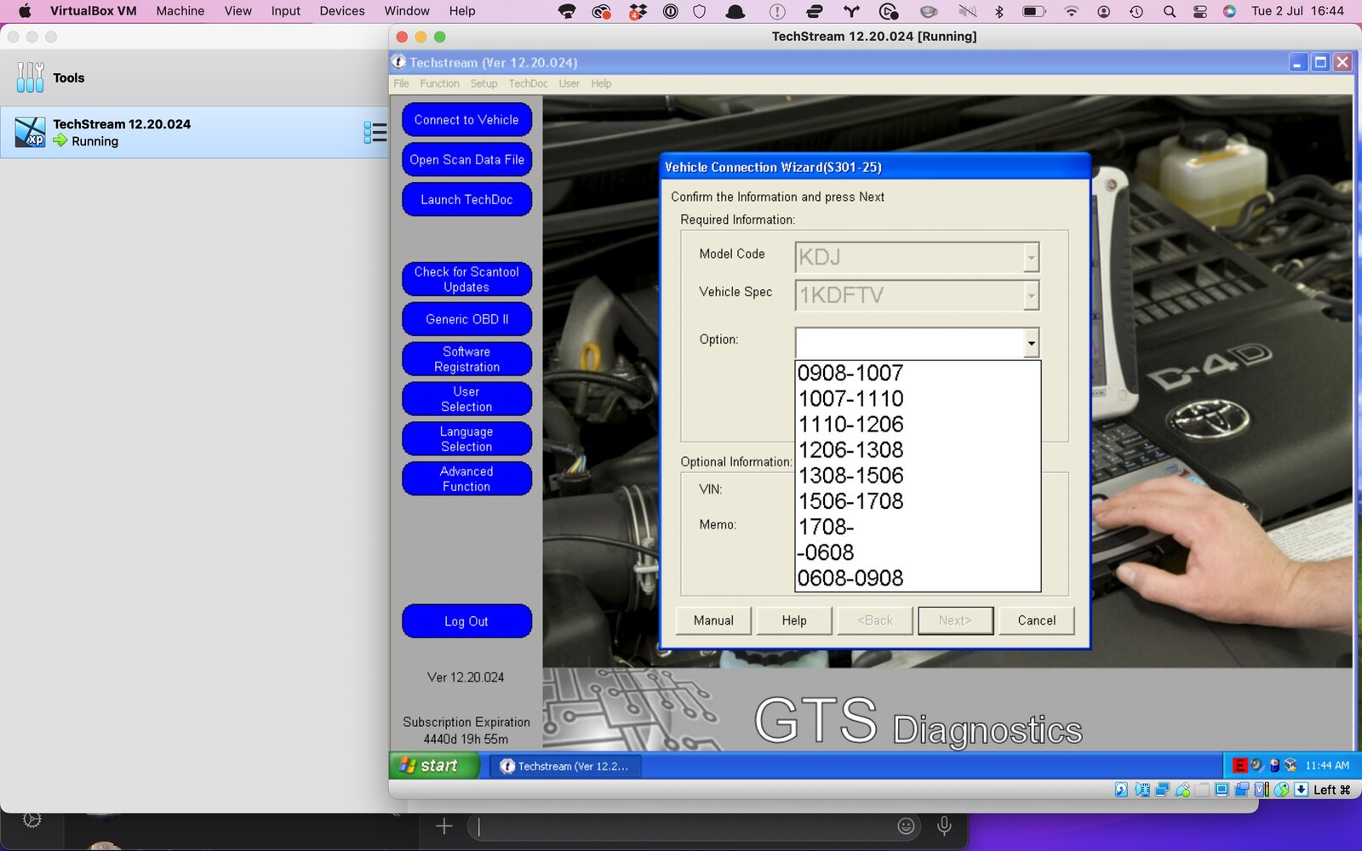This screenshot has width=1362, height=851.
Task: Click the Generic OBD II button
Action: (x=466, y=319)
